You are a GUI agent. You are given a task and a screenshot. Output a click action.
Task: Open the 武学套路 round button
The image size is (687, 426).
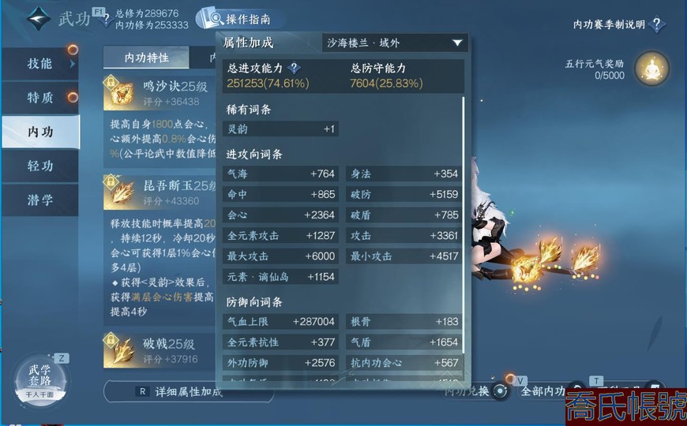(39, 379)
